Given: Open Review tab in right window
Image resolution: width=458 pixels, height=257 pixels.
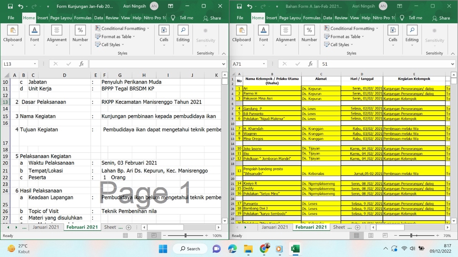Looking at the screenshot, I should pos(341,18).
